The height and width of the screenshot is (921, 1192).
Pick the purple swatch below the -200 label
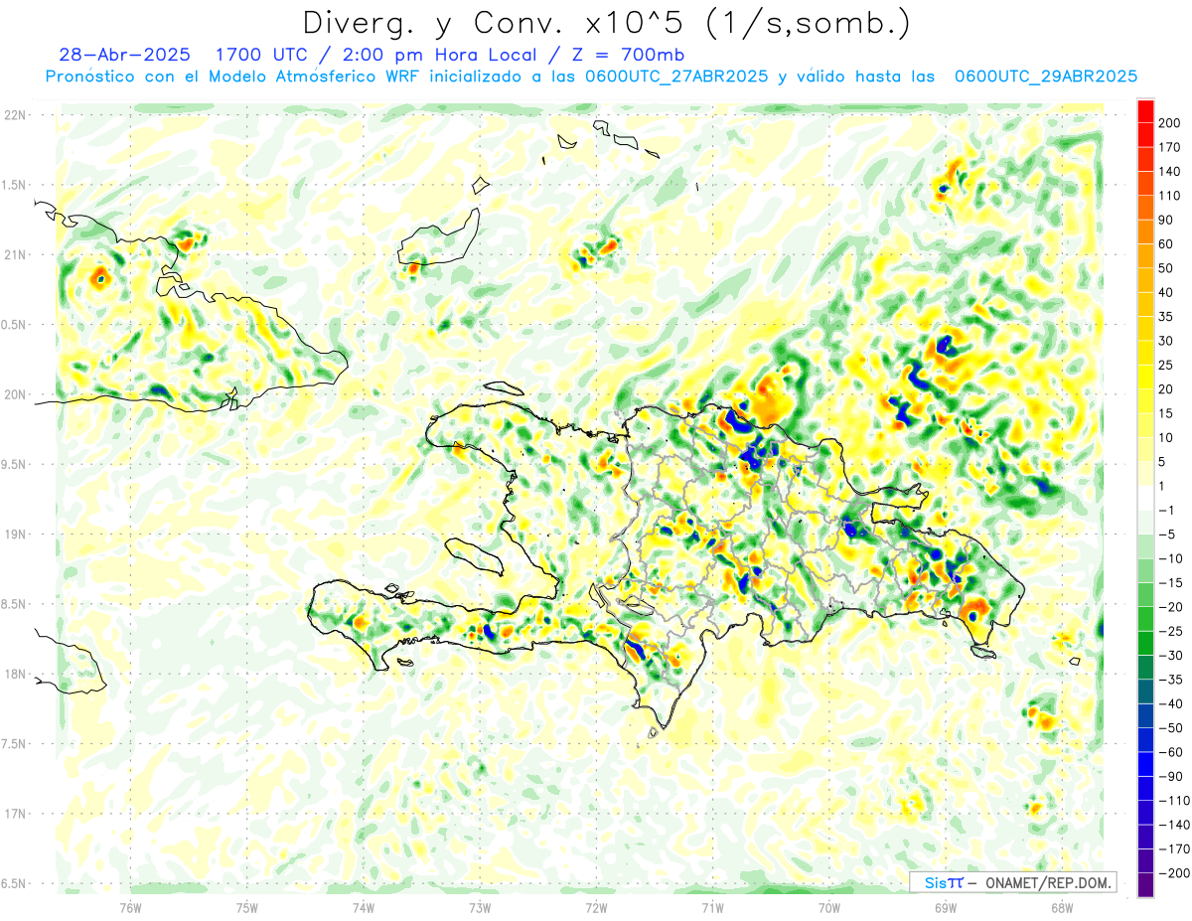click(x=1145, y=885)
